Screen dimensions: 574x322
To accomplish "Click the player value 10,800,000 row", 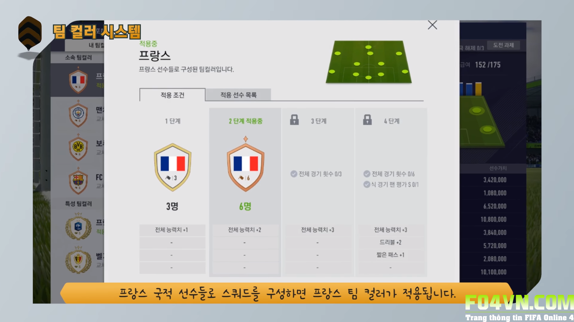I will (x=493, y=219).
